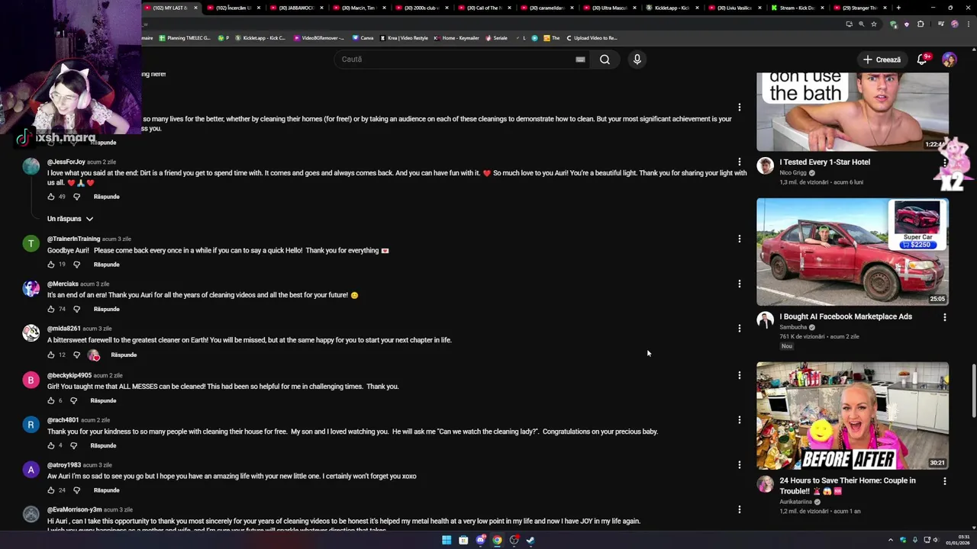
Task: Open @TrainerInTraining channel avatar
Action: (31, 243)
